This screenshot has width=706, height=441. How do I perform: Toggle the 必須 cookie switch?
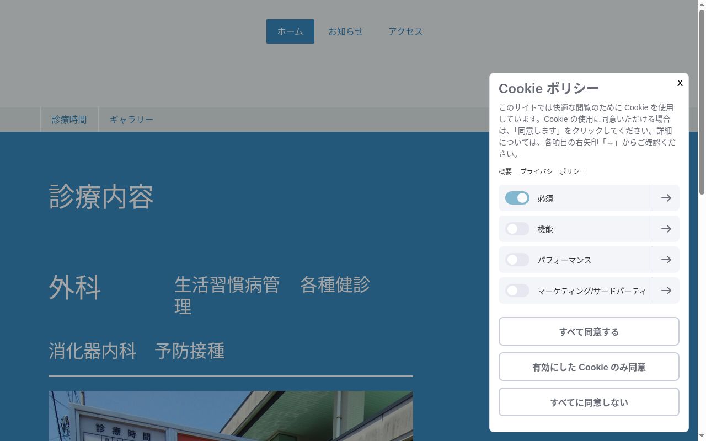pos(517,198)
